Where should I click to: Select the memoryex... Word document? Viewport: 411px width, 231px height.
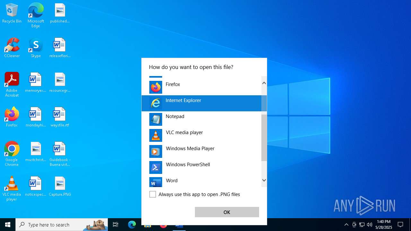point(36,83)
